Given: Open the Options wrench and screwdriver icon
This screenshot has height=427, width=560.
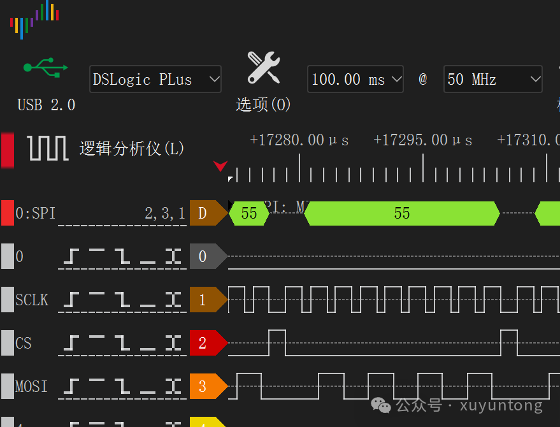Looking at the screenshot, I should tap(264, 68).
